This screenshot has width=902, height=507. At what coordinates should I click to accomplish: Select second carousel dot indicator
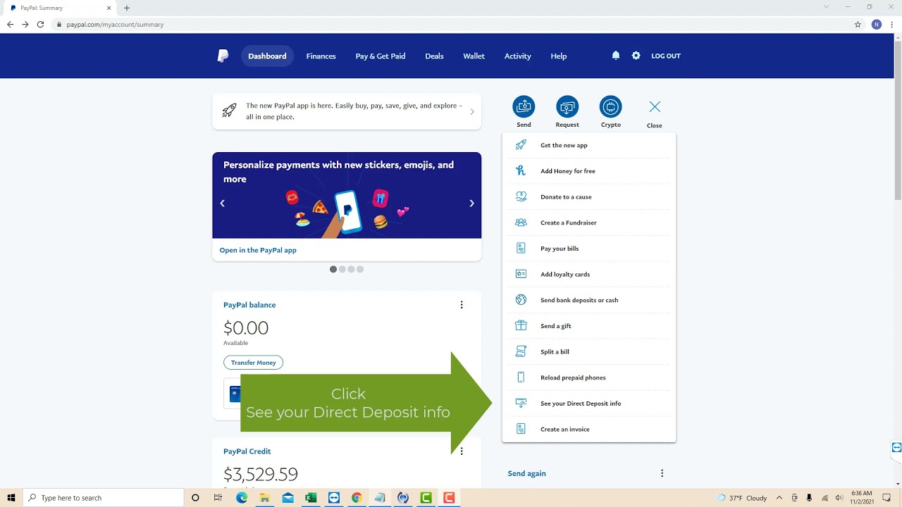[342, 269]
